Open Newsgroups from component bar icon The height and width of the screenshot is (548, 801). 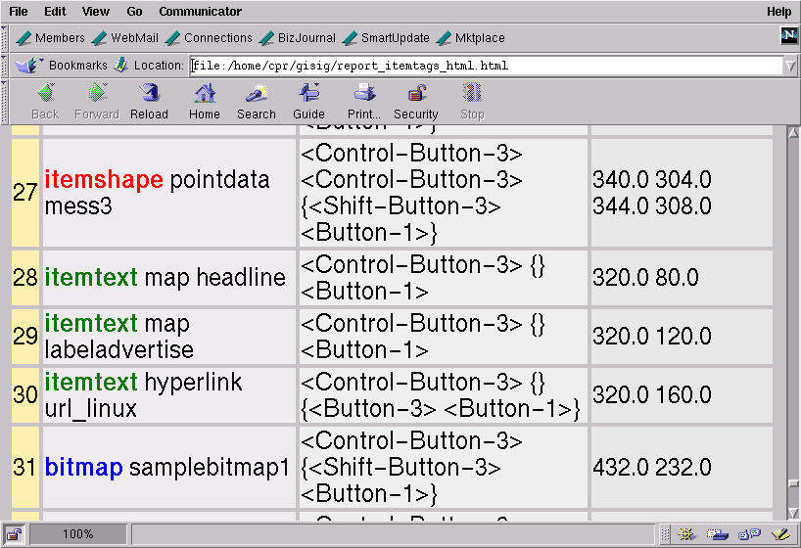click(x=749, y=534)
